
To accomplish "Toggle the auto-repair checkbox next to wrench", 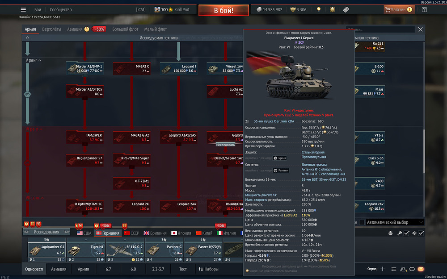I will (406, 233).
